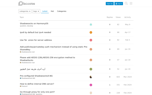Open topic Add publickey/privatekey auth mechanism
This screenshot has width=152, height=95.
click(x=54, y=48)
